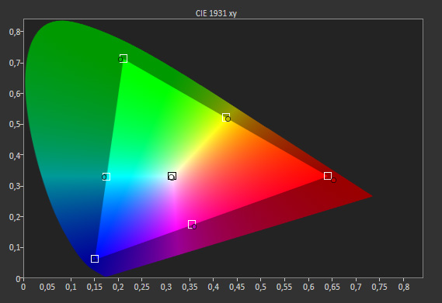Click the yellow secondary target square marker
The image size is (442, 303).
226,117
